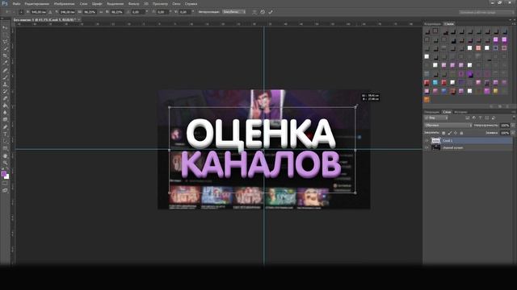Hide layer Слой 1 via eye icon
Screen dimensions: 517x290
coord(427,141)
